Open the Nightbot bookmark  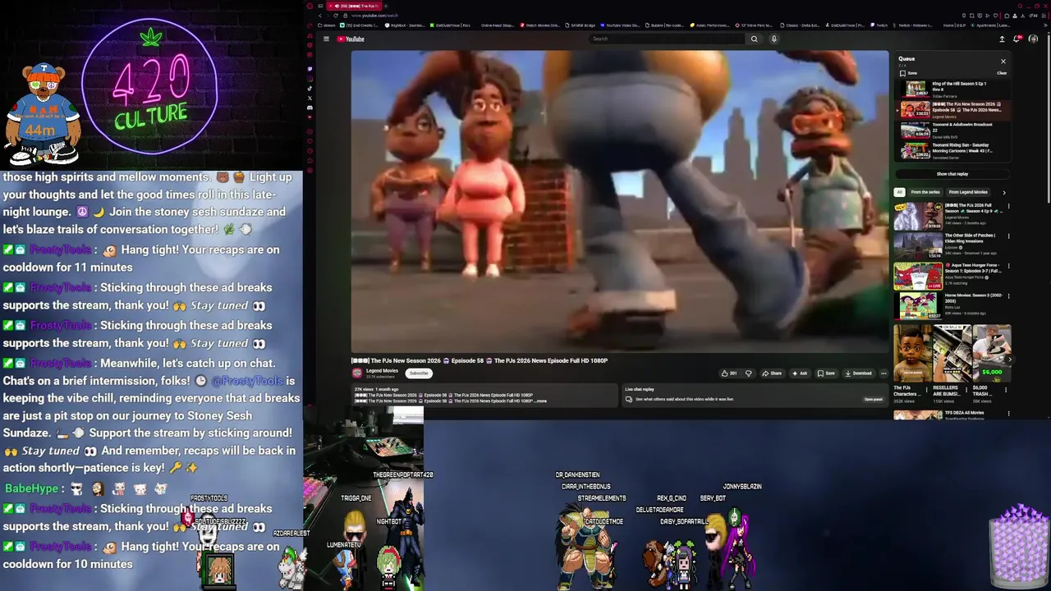pos(406,25)
